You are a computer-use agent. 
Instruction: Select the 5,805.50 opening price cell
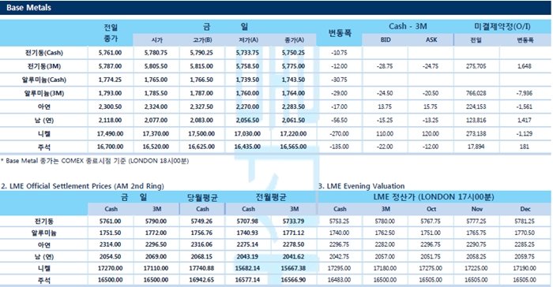(156, 66)
